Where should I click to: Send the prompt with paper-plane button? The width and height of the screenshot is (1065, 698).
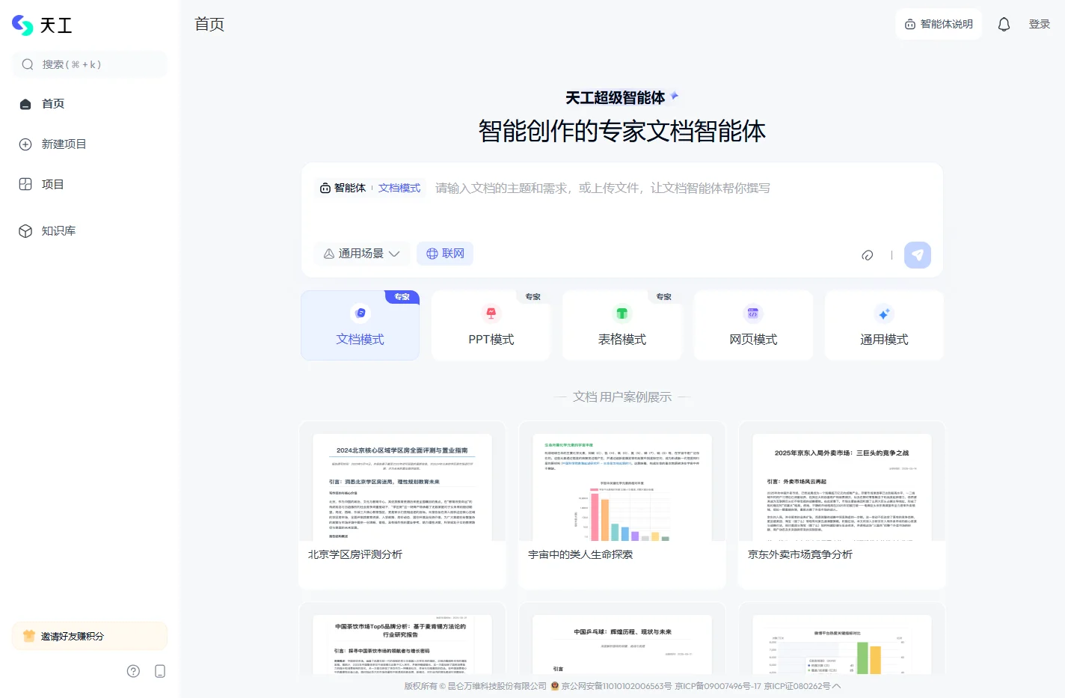[918, 255]
